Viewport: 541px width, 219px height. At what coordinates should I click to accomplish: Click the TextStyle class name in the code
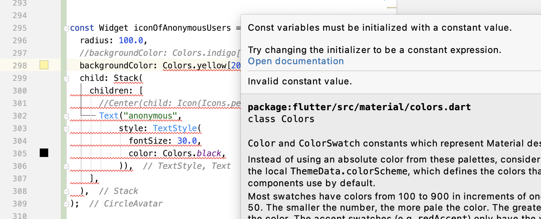click(x=175, y=128)
